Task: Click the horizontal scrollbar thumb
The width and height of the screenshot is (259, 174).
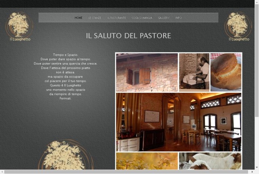Action: [x=126, y=172]
